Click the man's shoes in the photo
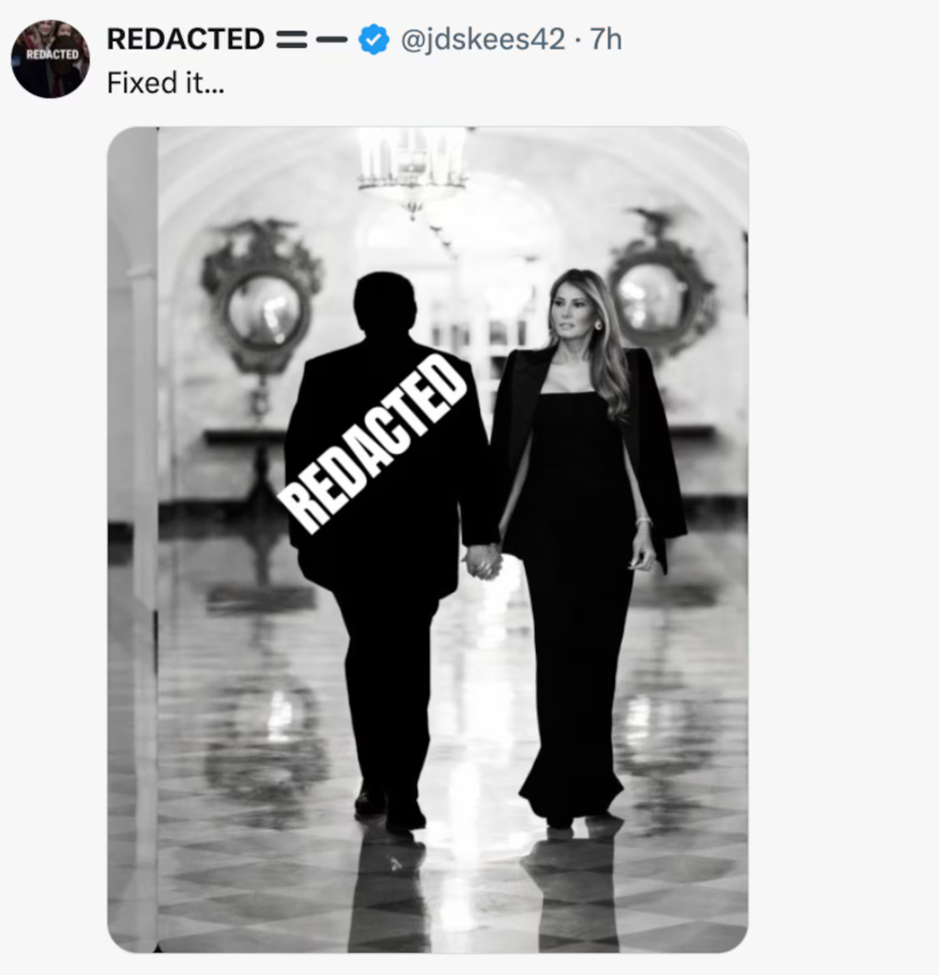 coord(390,807)
